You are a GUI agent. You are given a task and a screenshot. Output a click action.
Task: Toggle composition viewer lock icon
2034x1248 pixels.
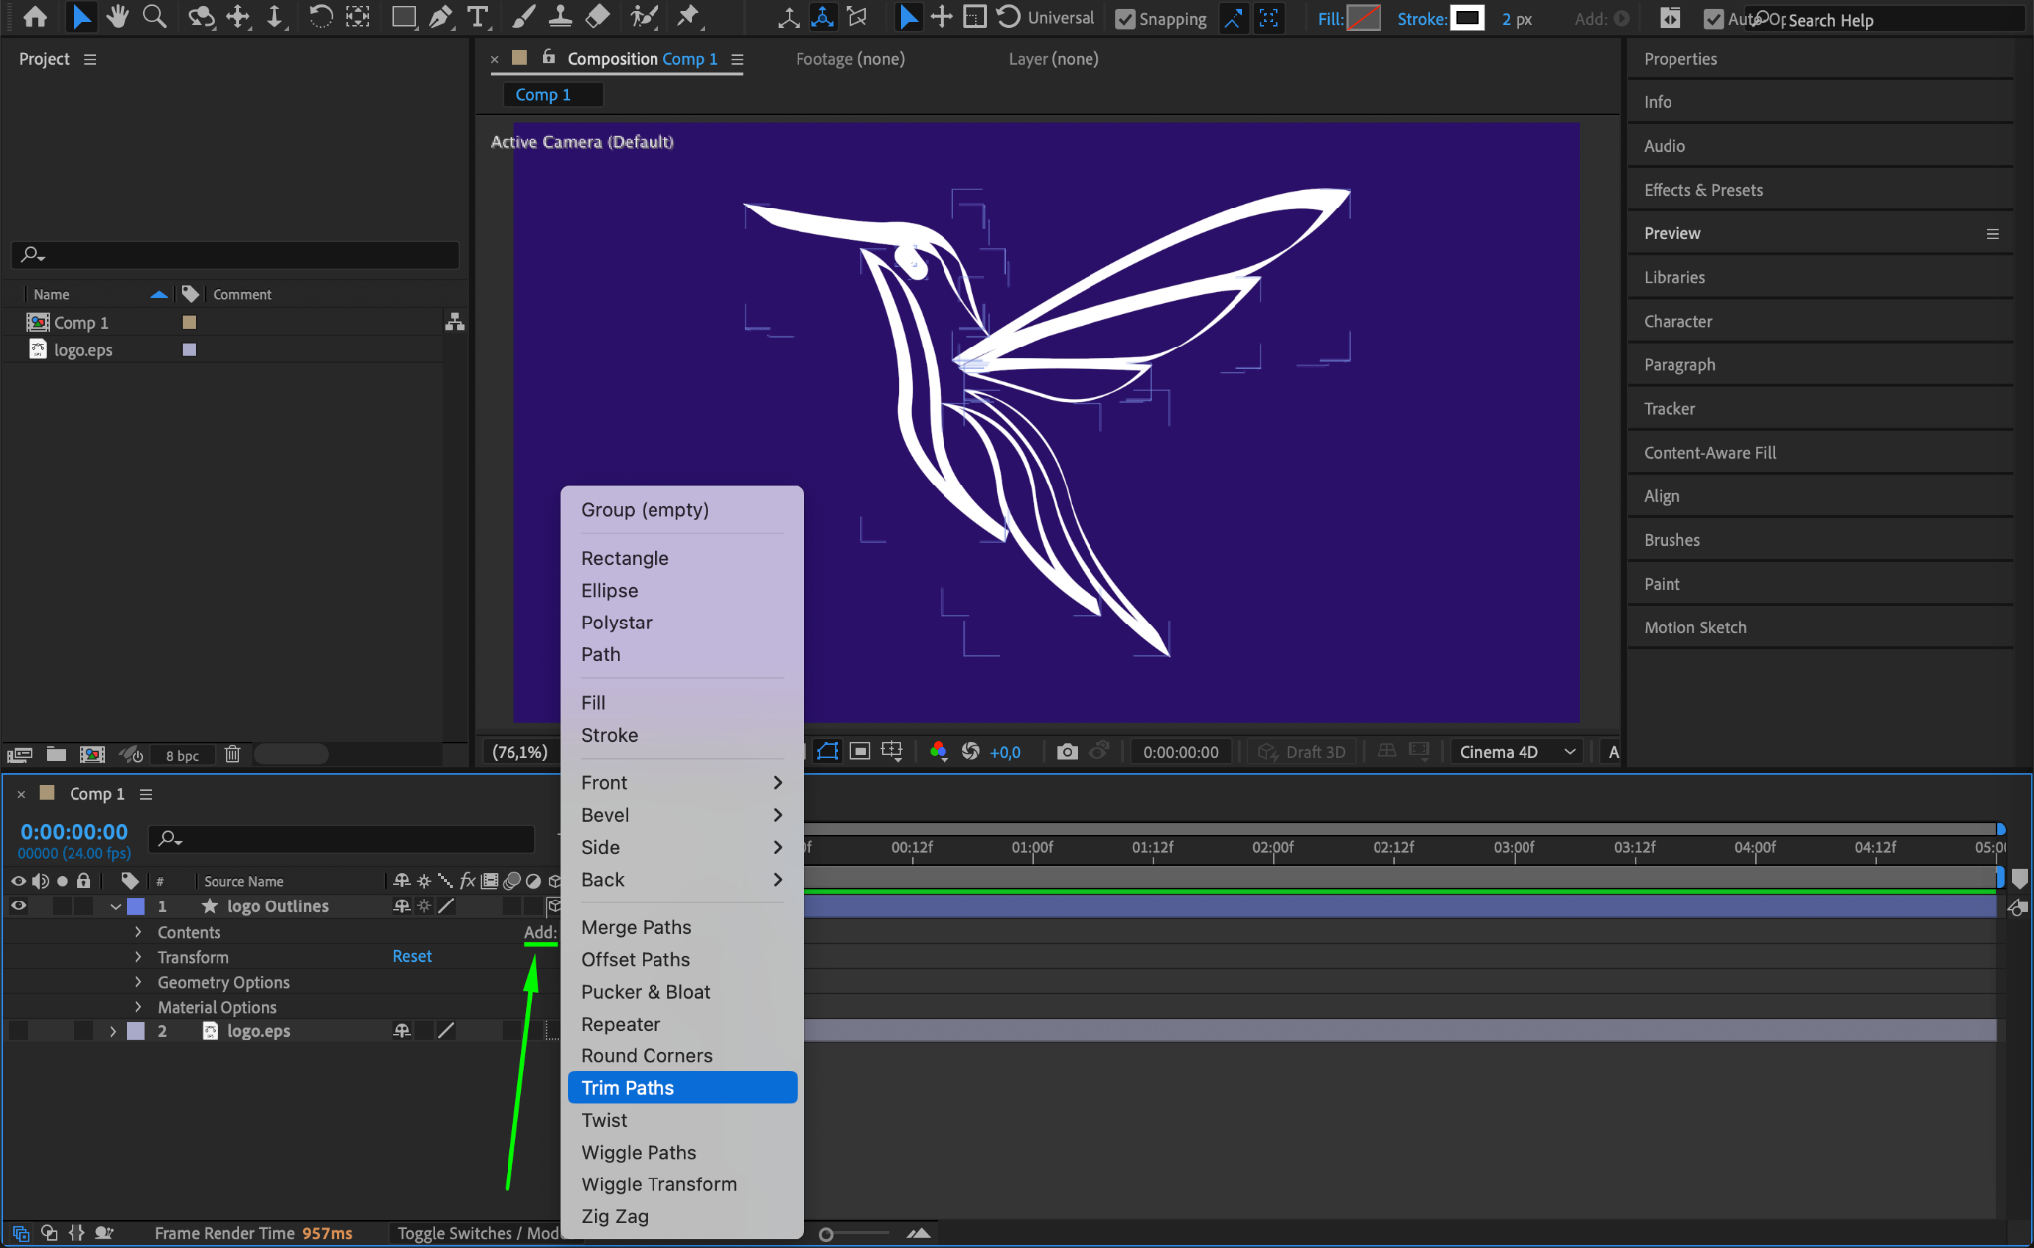(549, 58)
